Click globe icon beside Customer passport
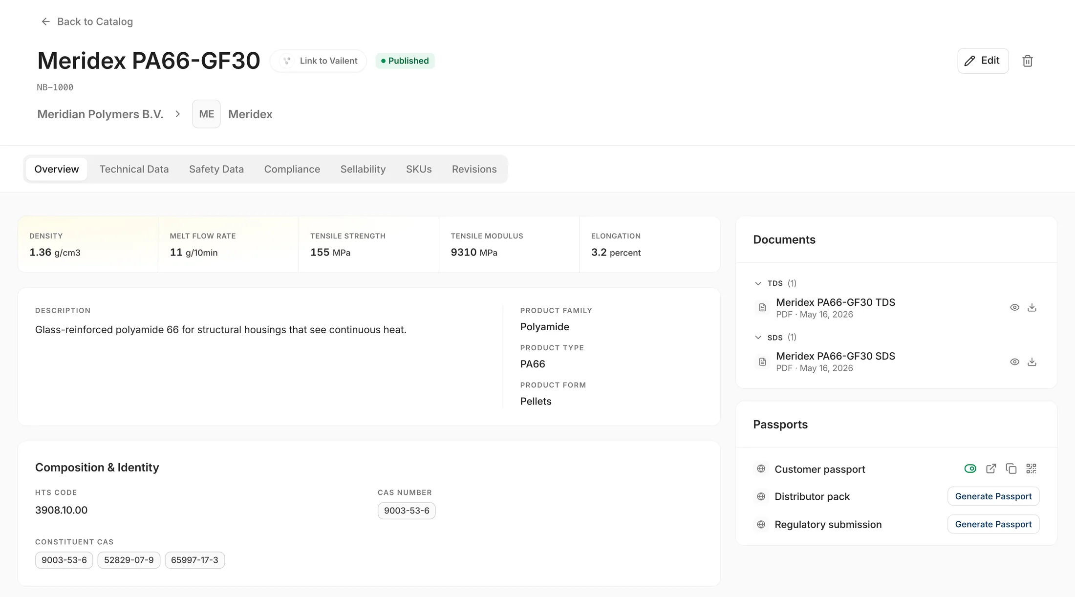1075x597 pixels. click(x=761, y=469)
